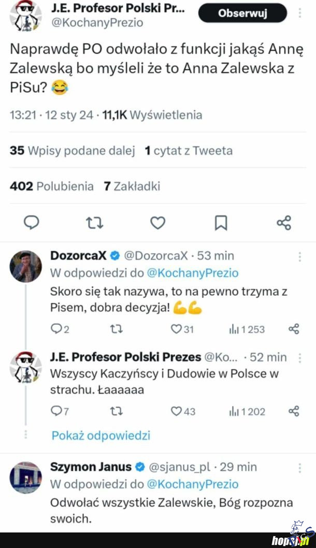This screenshot has width=316, height=548.
Task: Like DozorcaX's reply
Action: click(x=177, y=329)
